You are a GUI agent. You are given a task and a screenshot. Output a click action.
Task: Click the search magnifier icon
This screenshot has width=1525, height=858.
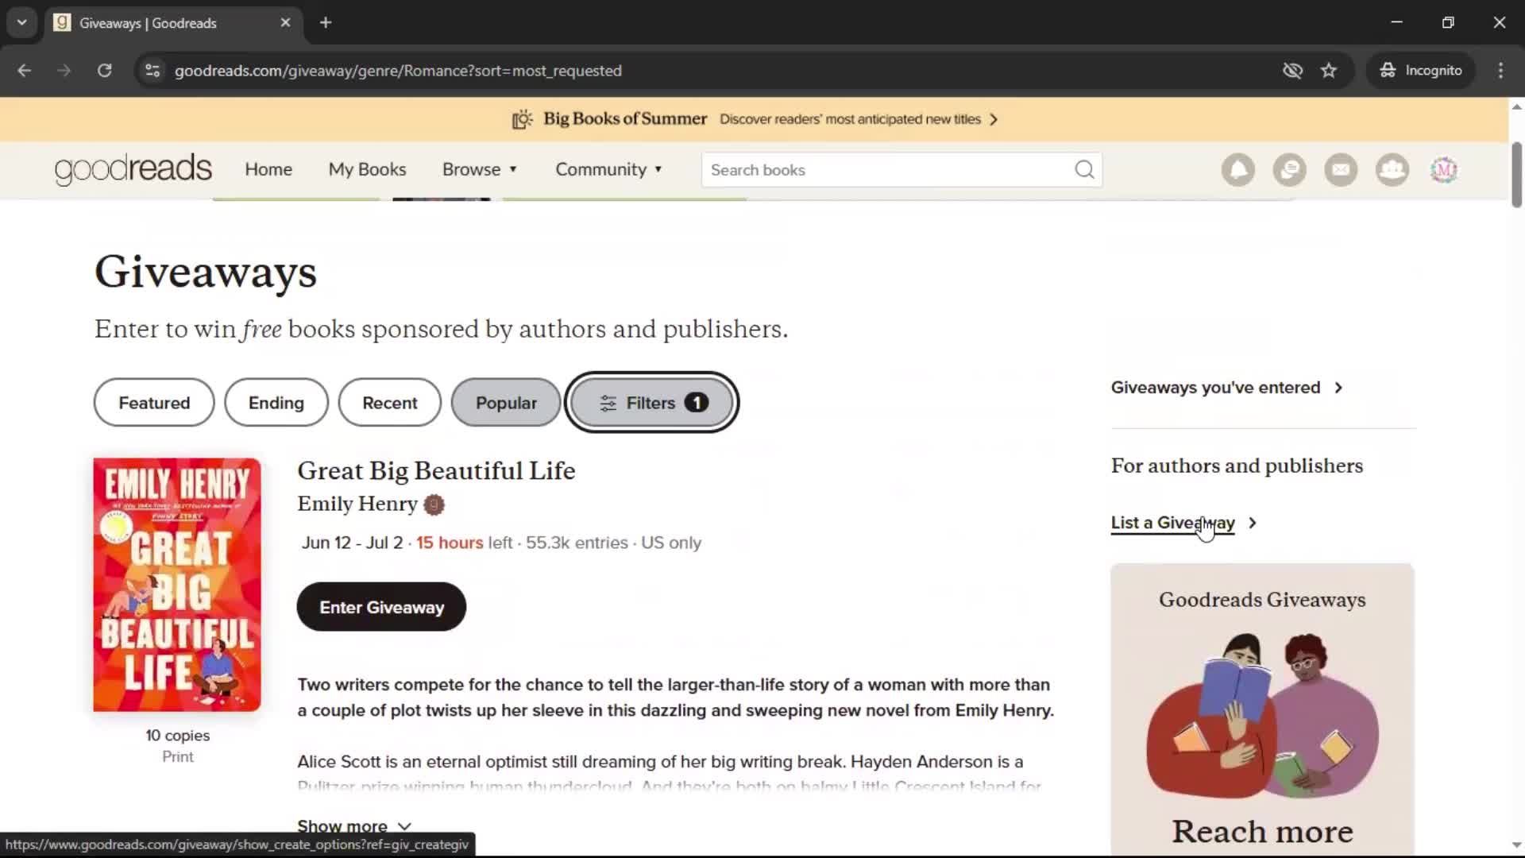[x=1084, y=170]
